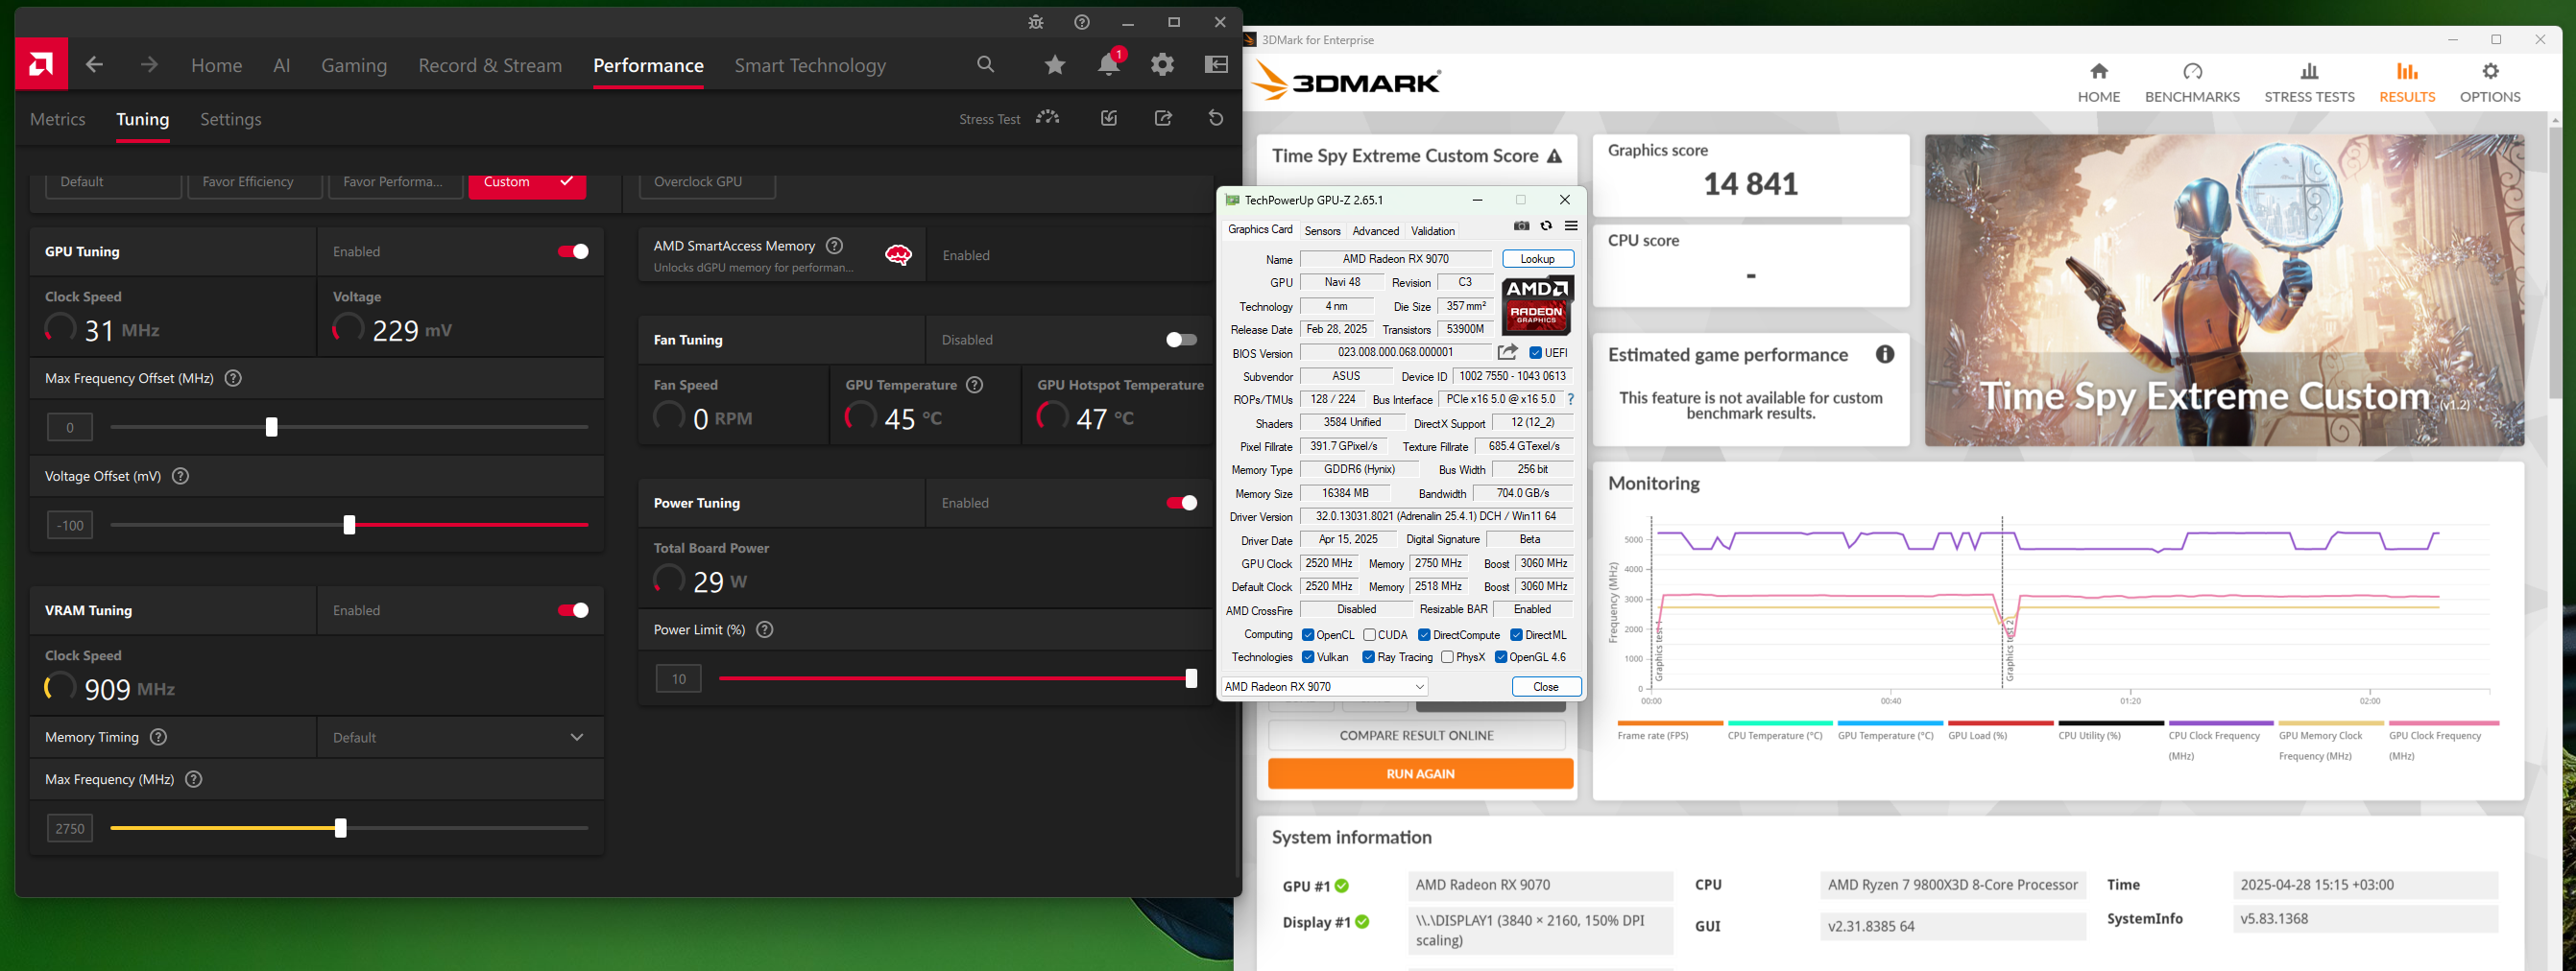Export tuning profile icon
Screen dimensions: 2576x971
tap(1163, 118)
